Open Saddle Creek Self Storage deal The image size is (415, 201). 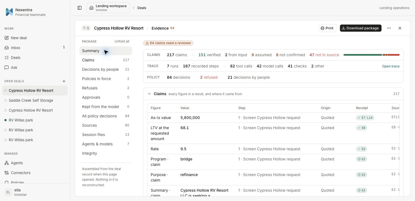tap(35, 100)
